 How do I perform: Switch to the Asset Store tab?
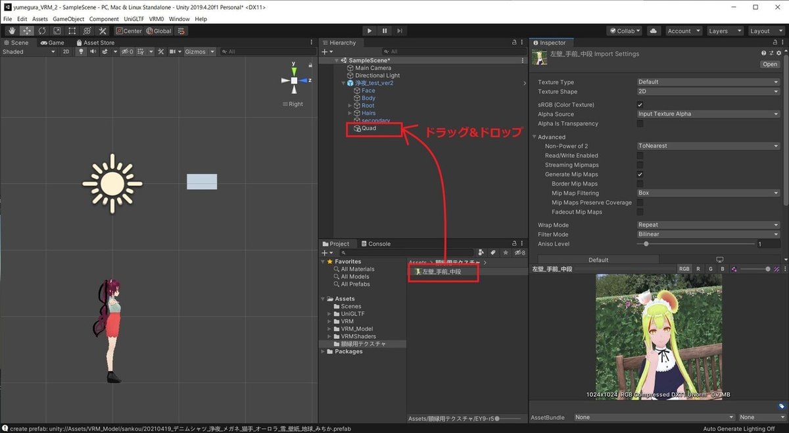coord(94,42)
